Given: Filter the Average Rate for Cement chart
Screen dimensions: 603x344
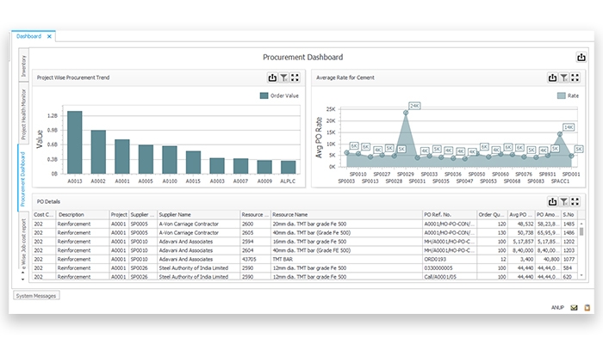Looking at the screenshot, I should (x=563, y=77).
